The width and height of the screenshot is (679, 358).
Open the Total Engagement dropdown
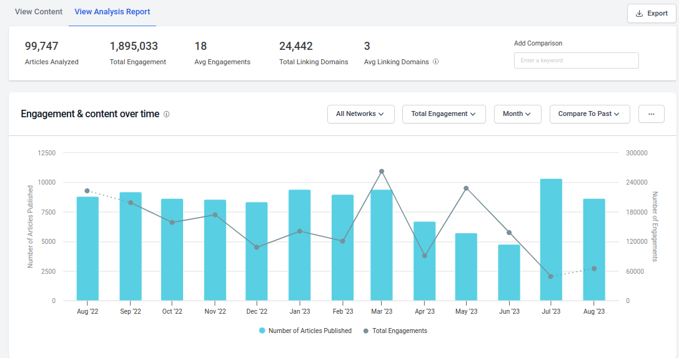point(444,114)
